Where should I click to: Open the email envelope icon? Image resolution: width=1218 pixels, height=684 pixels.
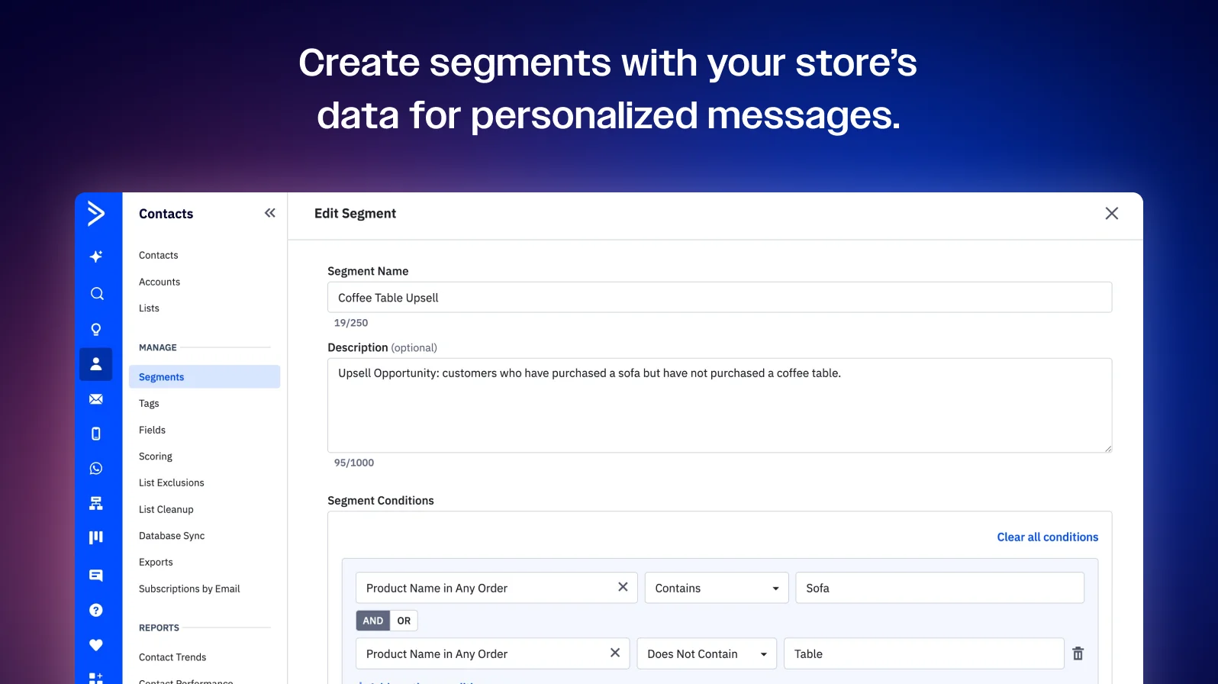(x=96, y=399)
